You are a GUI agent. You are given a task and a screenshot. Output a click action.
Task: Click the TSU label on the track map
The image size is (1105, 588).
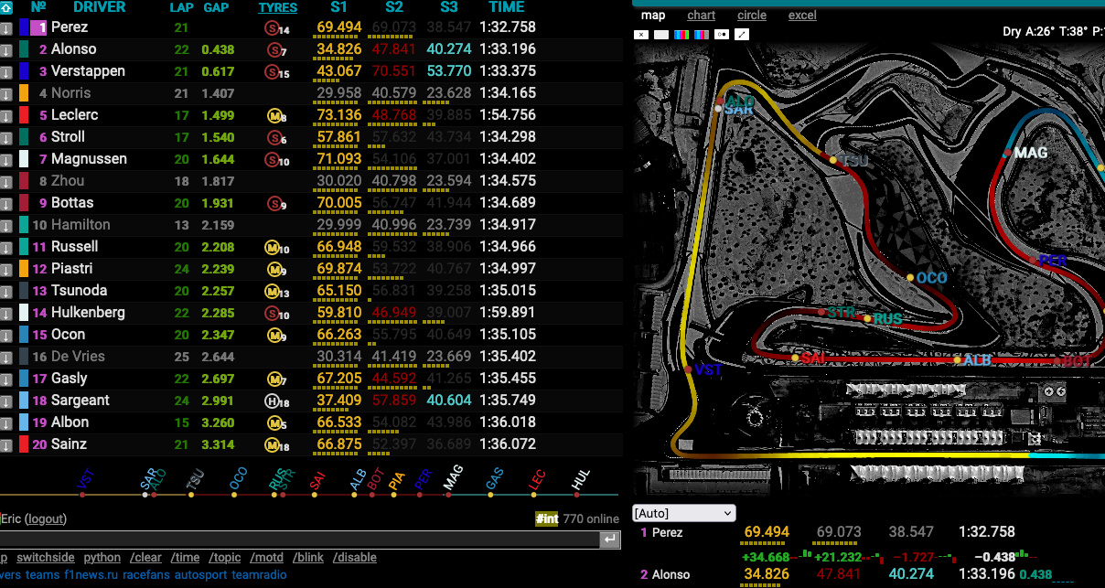click(854, 161)
